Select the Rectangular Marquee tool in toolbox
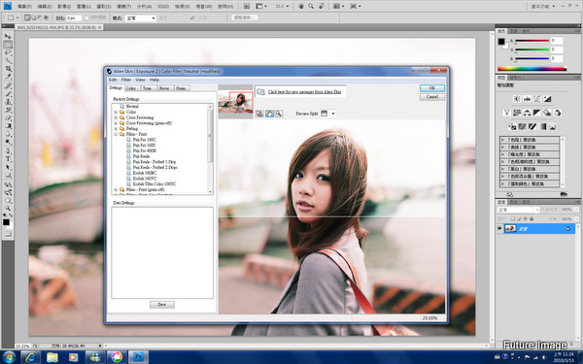 tap(8, 45)
